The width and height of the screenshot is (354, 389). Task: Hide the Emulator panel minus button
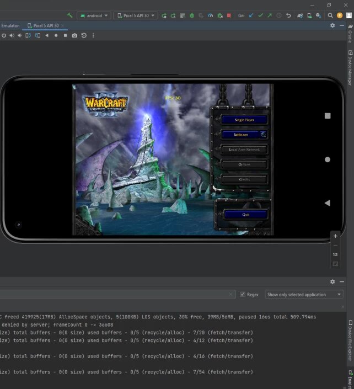tap(342, 25)
